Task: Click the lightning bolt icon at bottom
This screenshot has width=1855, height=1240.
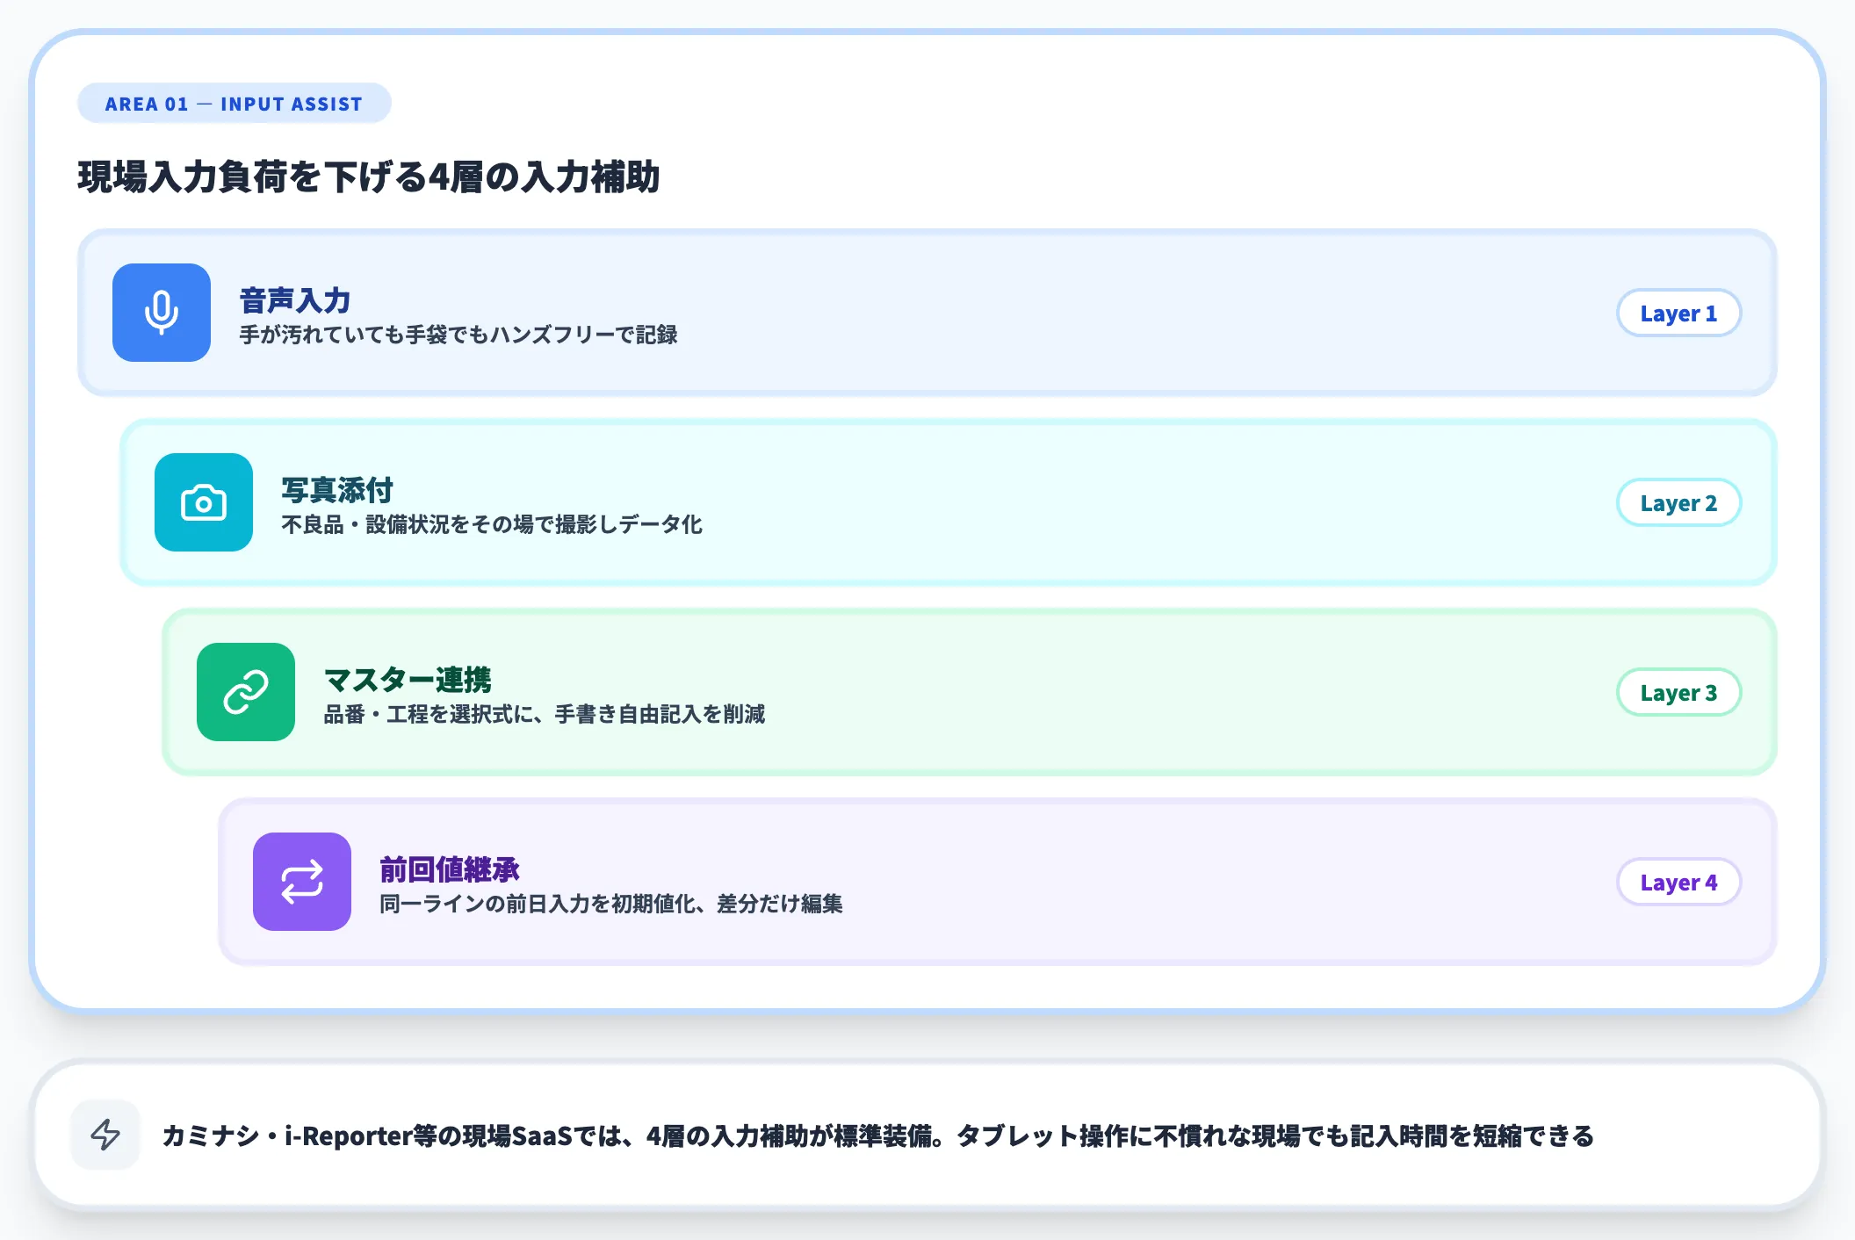Action: (x=105, y=1135)
